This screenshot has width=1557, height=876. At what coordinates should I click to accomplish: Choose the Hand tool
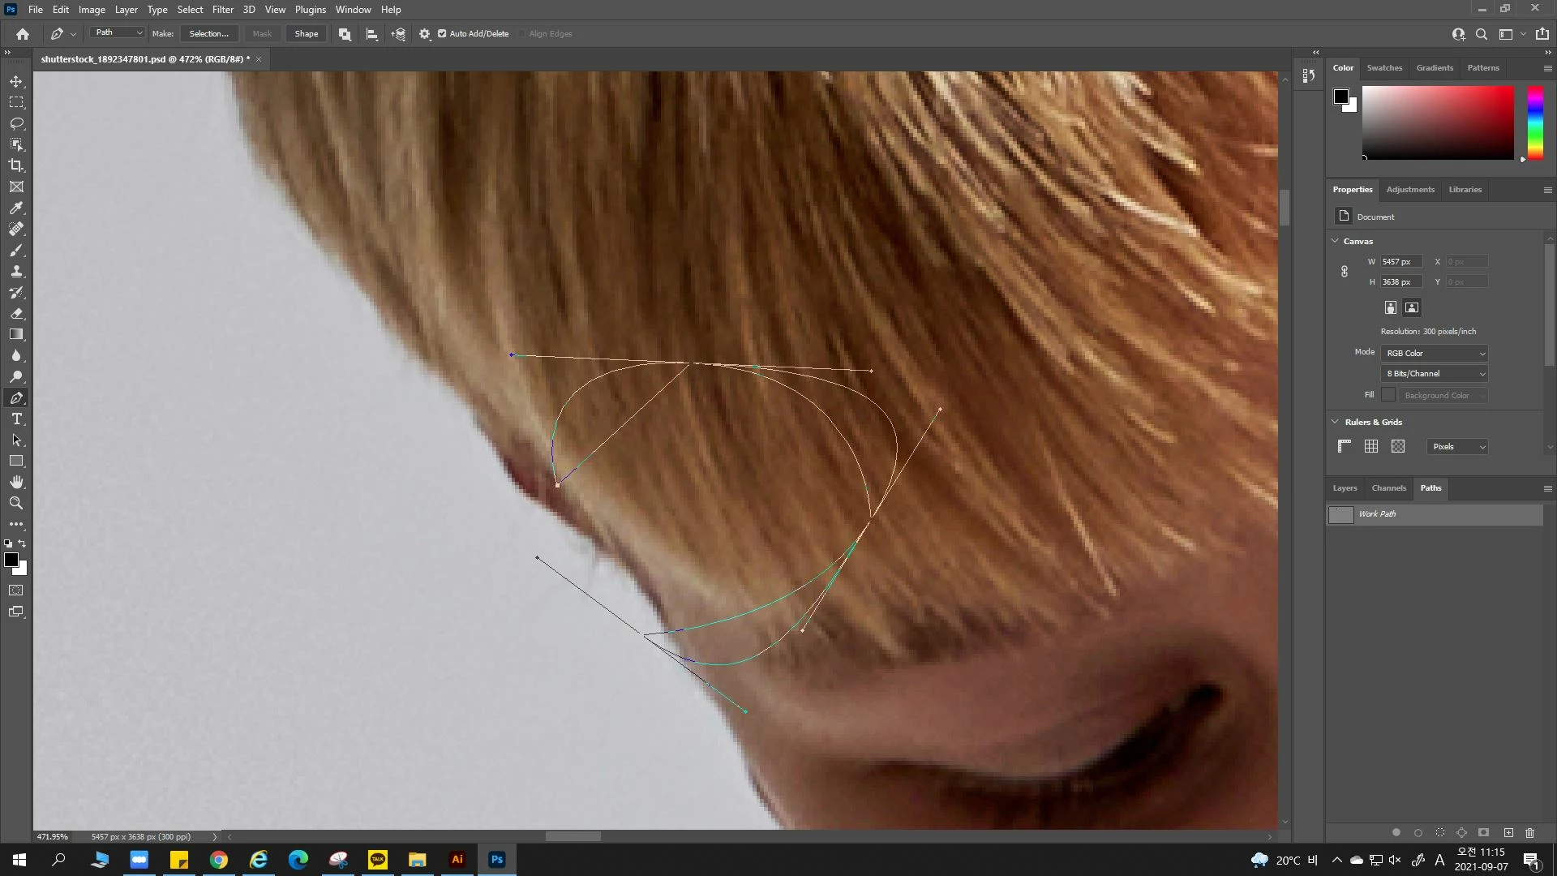(16, 482)
